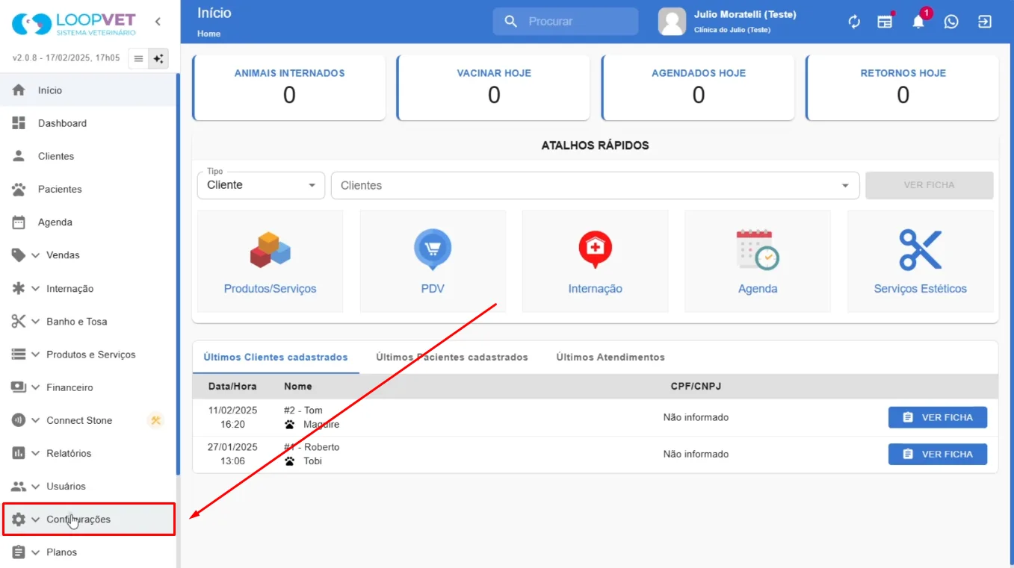This screenshot has height=568, width=1014.
Task: Open the Clientes selection combo box
Action: [595, 185]
